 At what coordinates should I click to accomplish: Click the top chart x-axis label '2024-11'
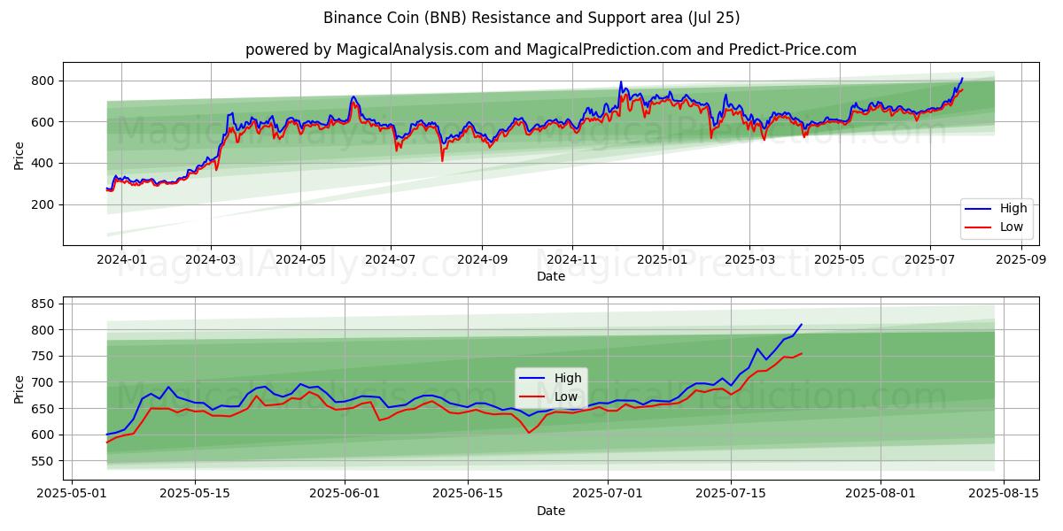572,260
